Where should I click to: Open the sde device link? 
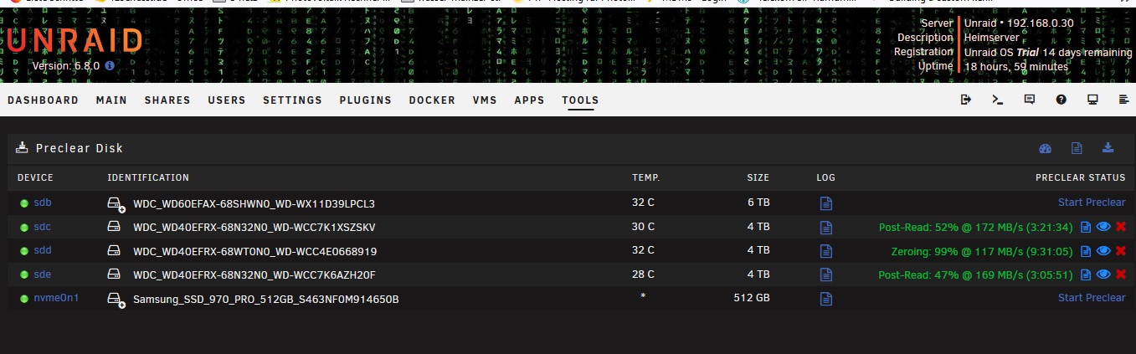(x=43, y=274)
